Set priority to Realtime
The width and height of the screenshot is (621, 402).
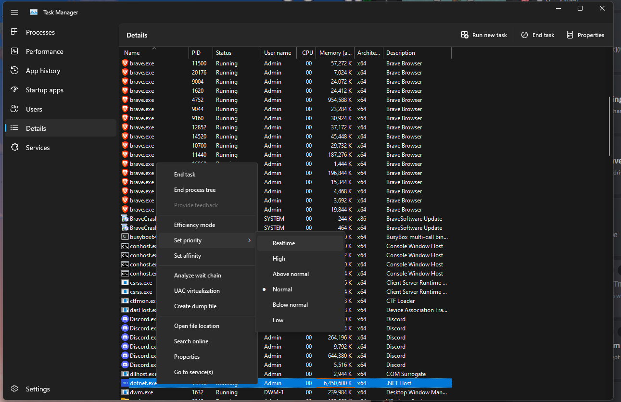pos(300,243)
